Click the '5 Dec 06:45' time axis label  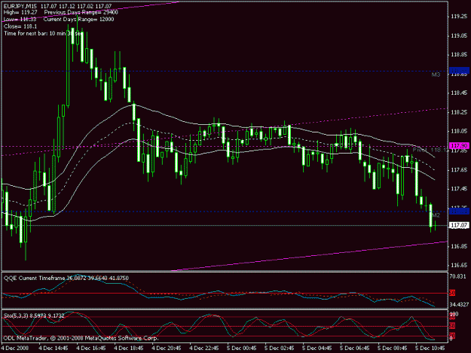pos(355,348)
